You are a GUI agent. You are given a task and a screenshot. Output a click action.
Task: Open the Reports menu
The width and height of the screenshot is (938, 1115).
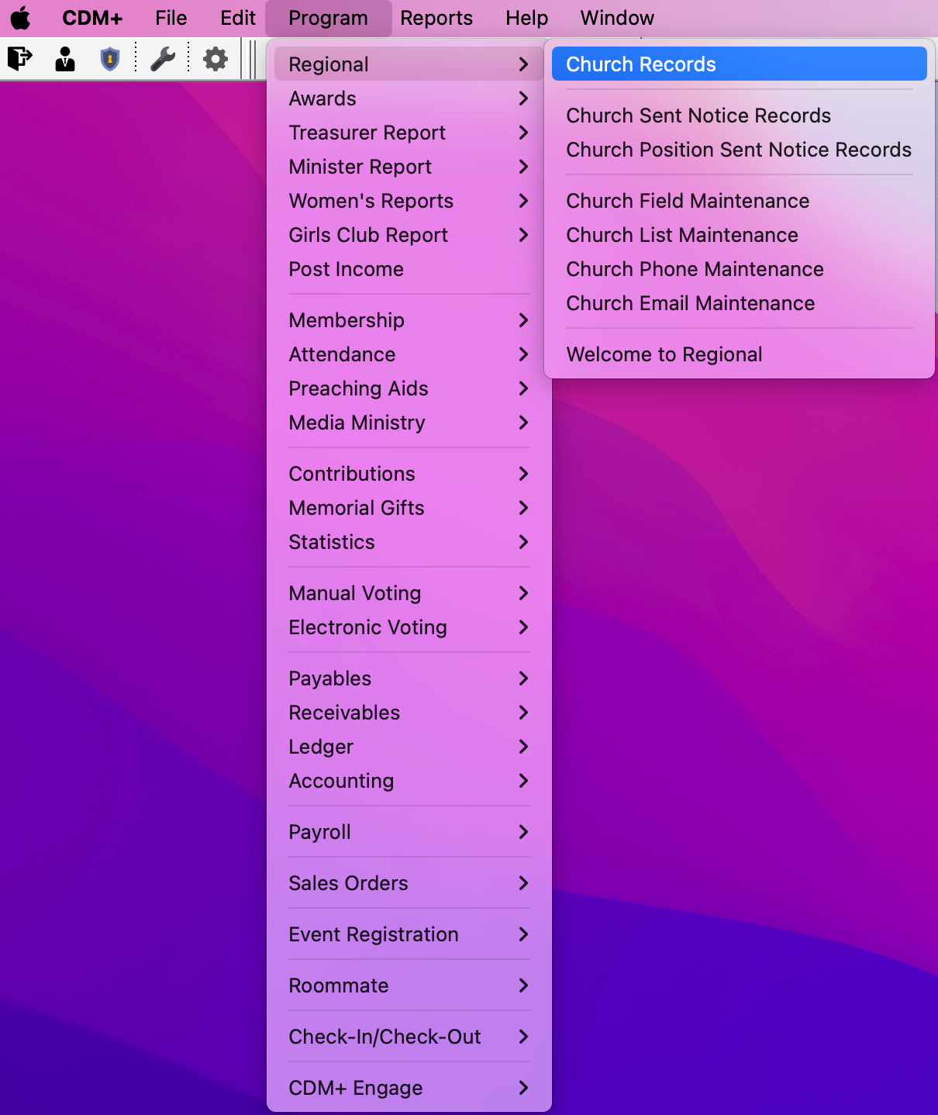(x=436, y=17)
